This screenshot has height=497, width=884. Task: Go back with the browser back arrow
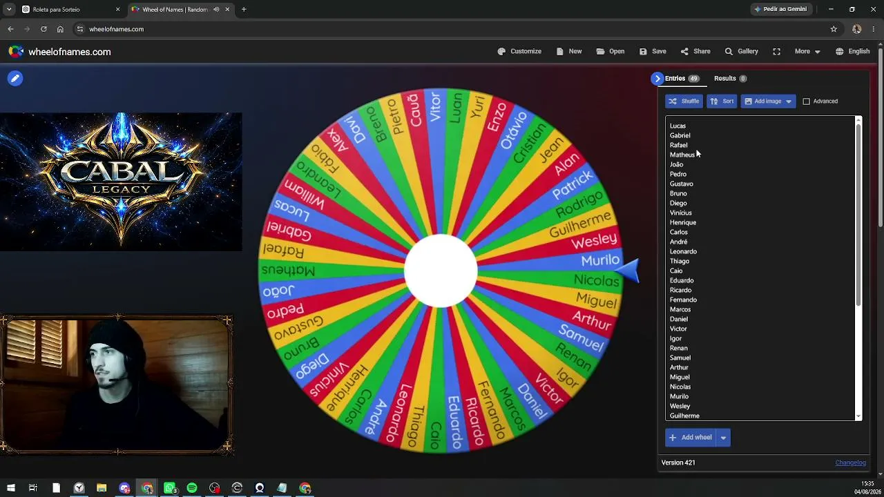click(x=10, y=29)
